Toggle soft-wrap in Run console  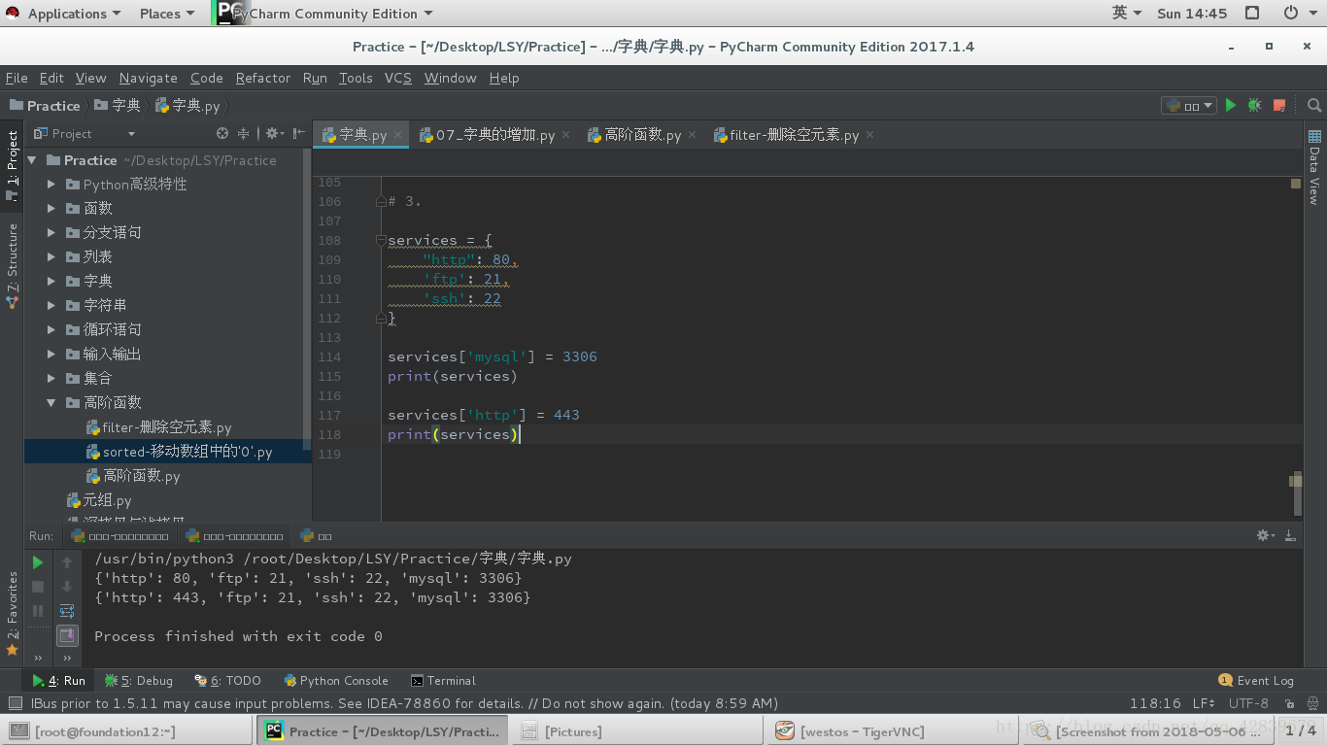click(67, 611)
